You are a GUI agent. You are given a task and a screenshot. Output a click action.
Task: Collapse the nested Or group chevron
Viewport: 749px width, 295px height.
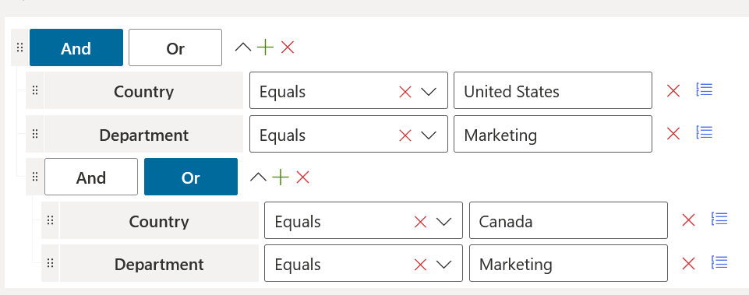pos(259,177)
